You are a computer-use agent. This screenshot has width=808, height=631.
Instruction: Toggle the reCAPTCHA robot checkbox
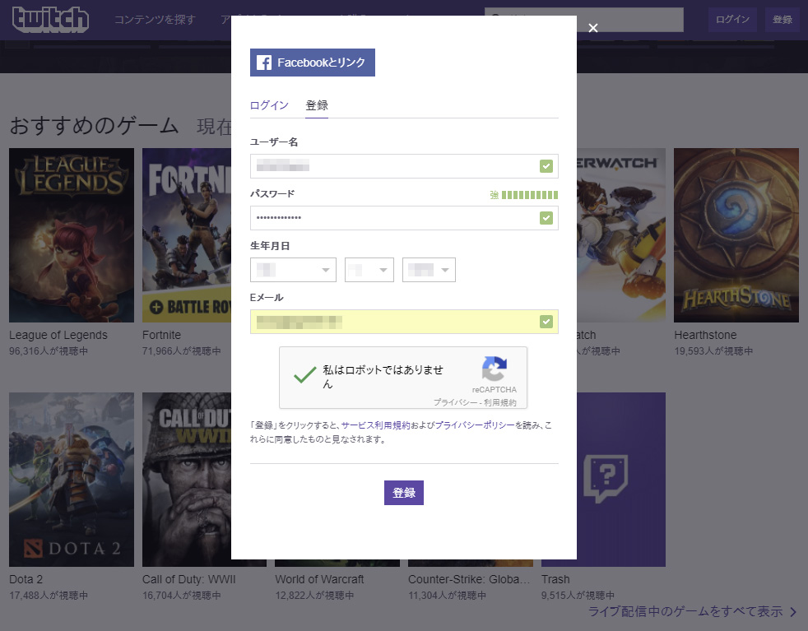click(x=304, y=375)
